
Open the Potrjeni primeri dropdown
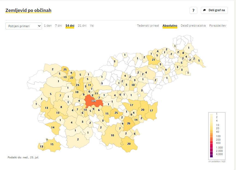click(24, 26)
